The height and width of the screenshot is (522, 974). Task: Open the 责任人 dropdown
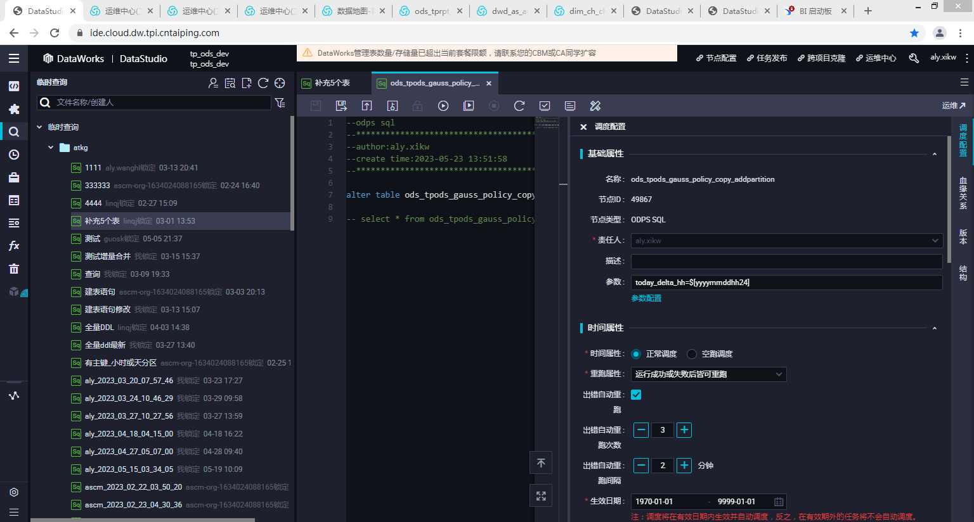[786, 241]
